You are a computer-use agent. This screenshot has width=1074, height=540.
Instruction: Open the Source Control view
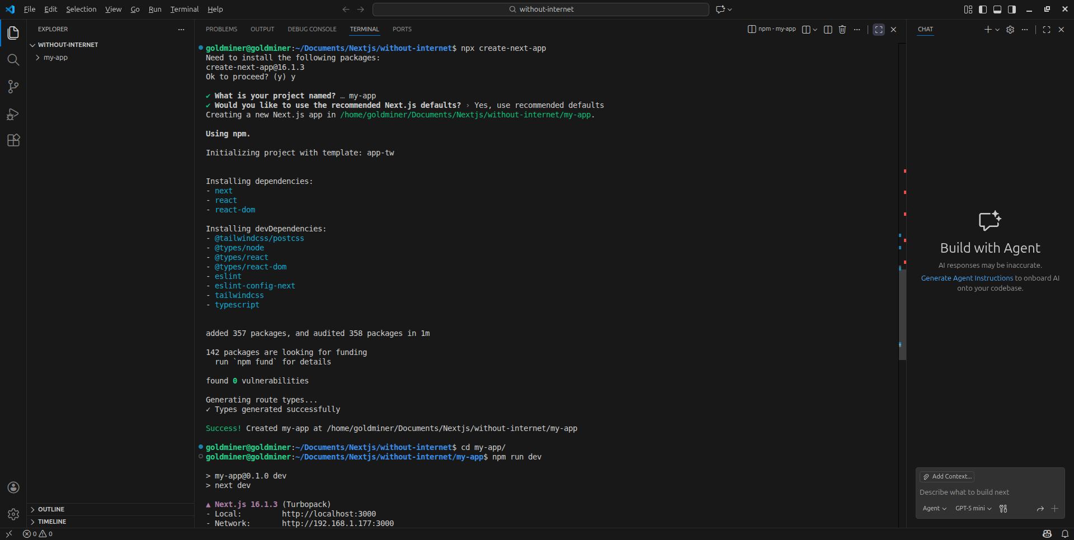(13, 87)
